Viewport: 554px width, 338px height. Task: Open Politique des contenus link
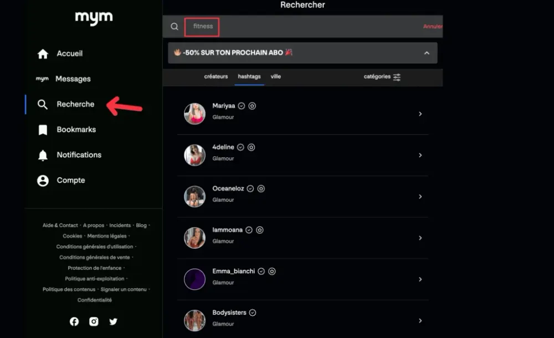69,289
